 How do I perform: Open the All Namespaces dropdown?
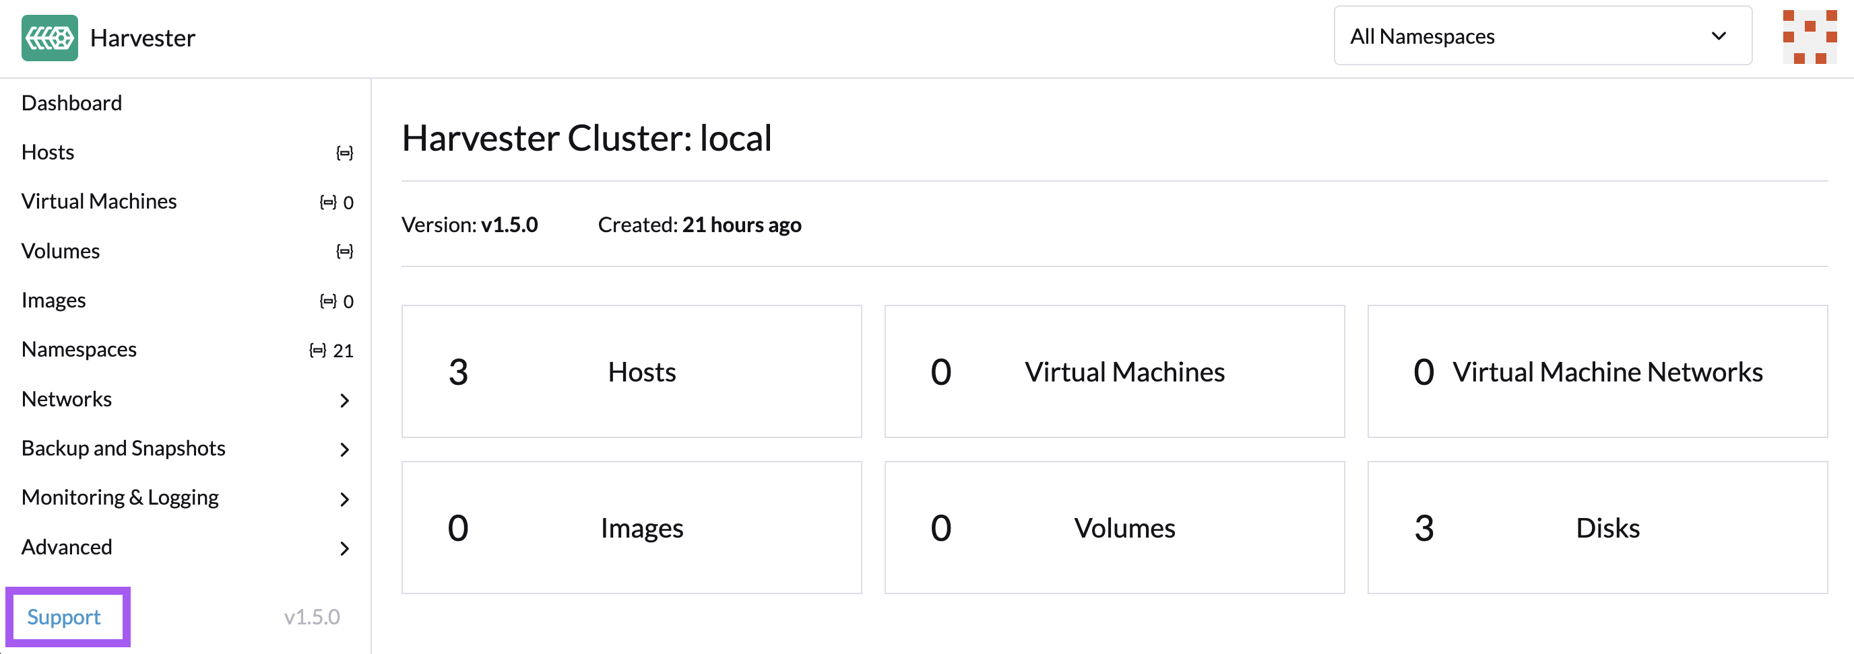(1542, 36)
